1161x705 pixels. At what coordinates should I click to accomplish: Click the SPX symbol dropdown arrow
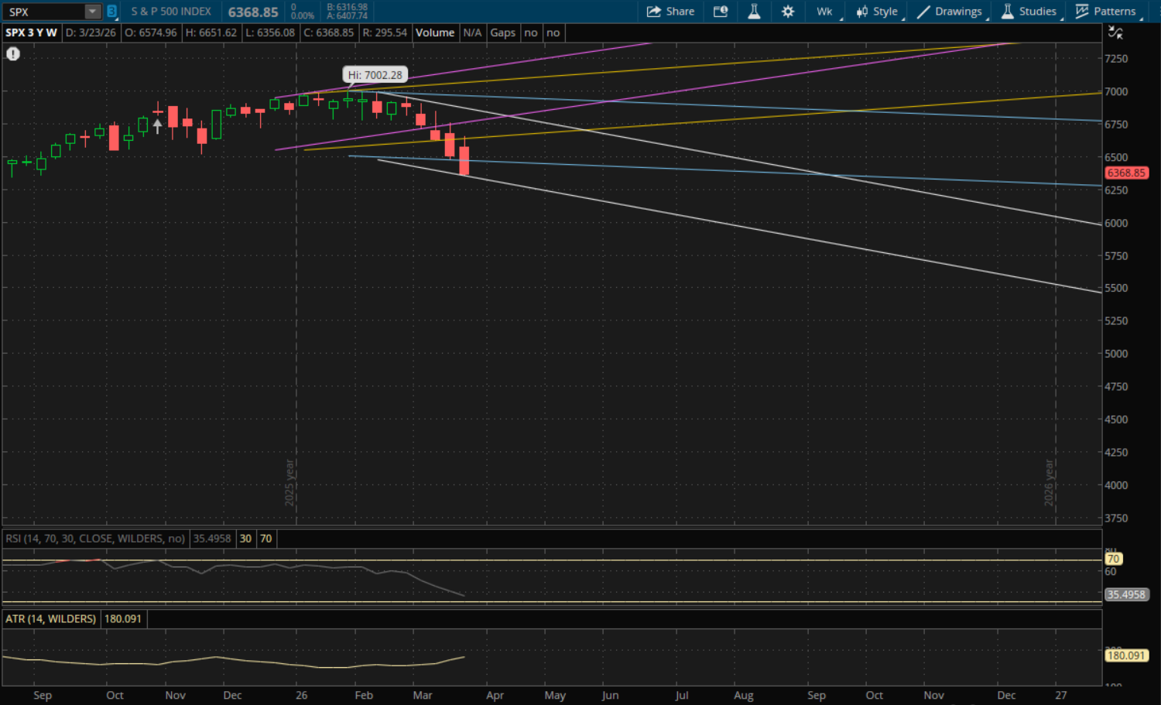[92, 12]
